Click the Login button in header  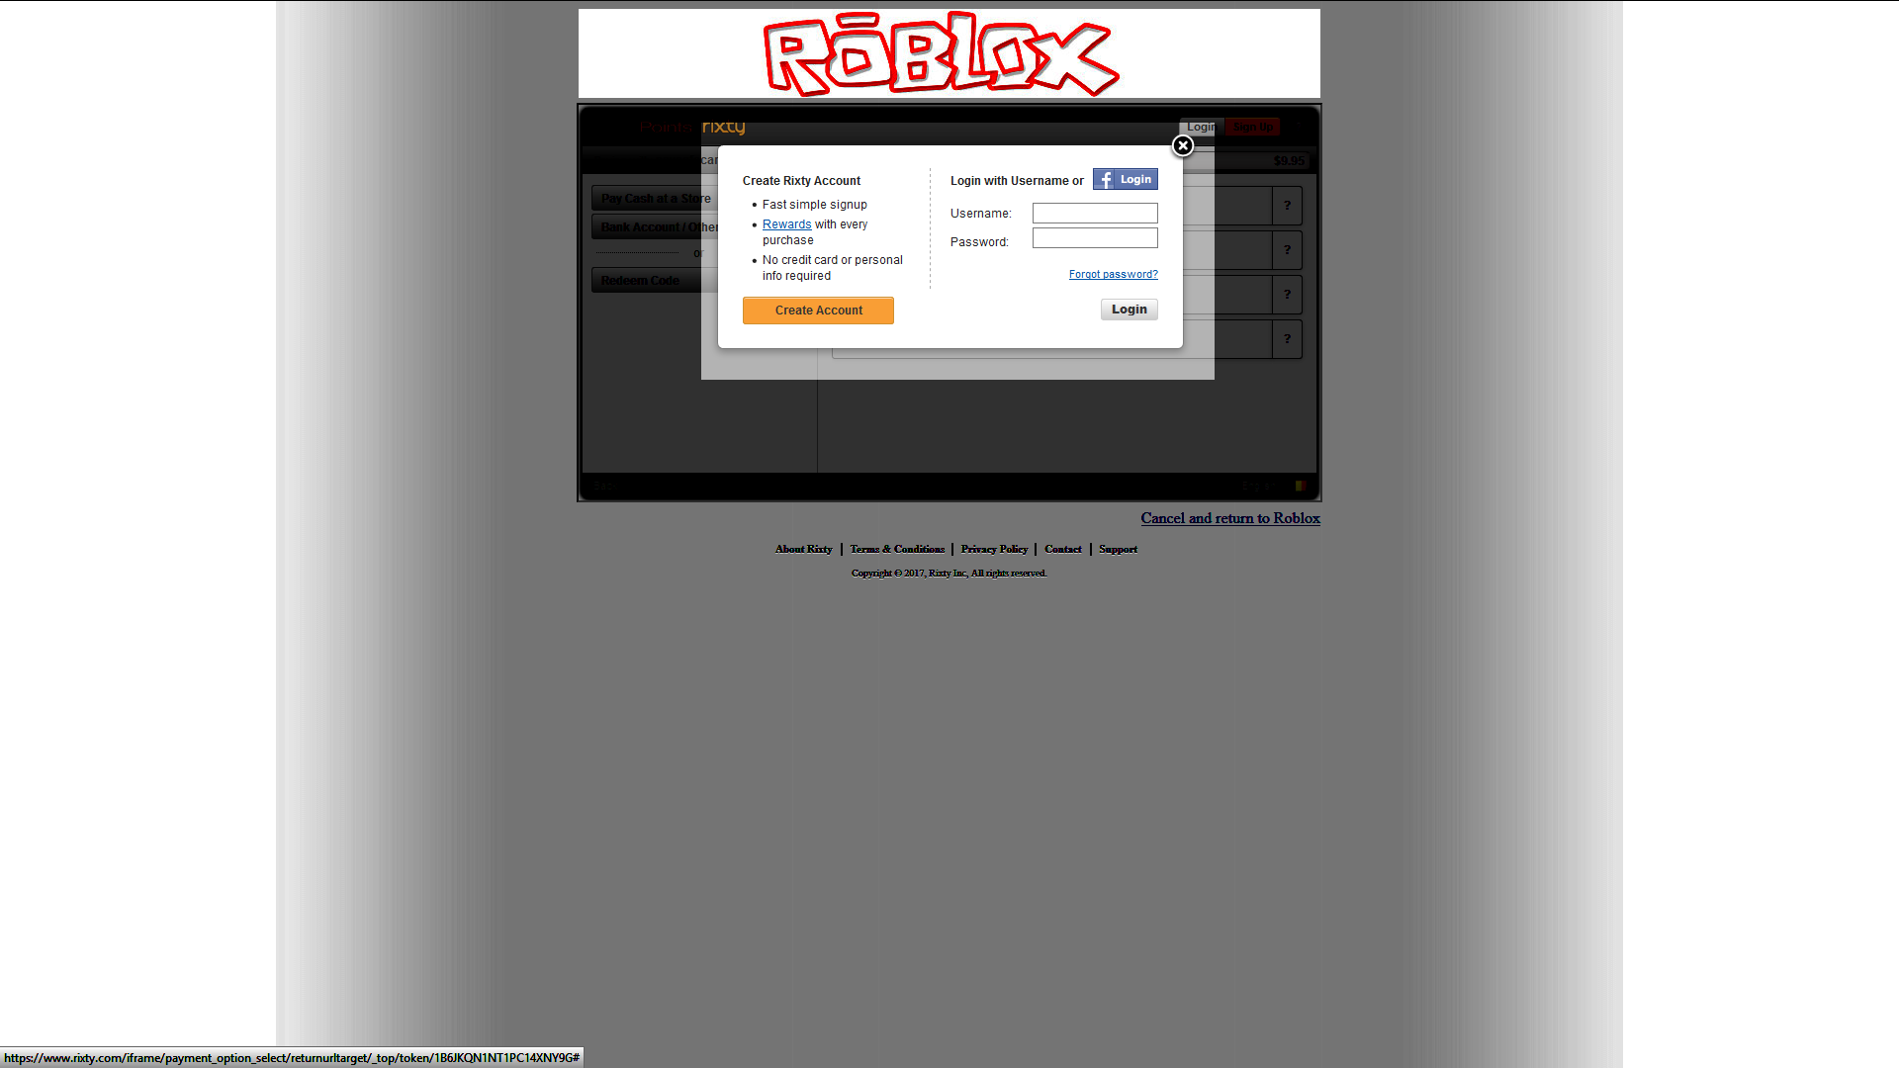[x=1202, y=127]
